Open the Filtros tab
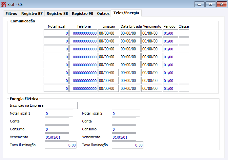 click(x=11, y=13)
